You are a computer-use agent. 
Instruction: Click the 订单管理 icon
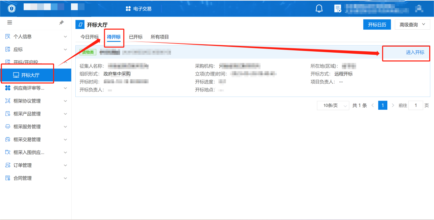8,165
